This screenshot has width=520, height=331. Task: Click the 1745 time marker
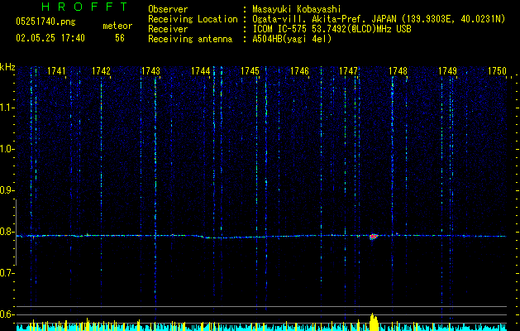(250, 71)
